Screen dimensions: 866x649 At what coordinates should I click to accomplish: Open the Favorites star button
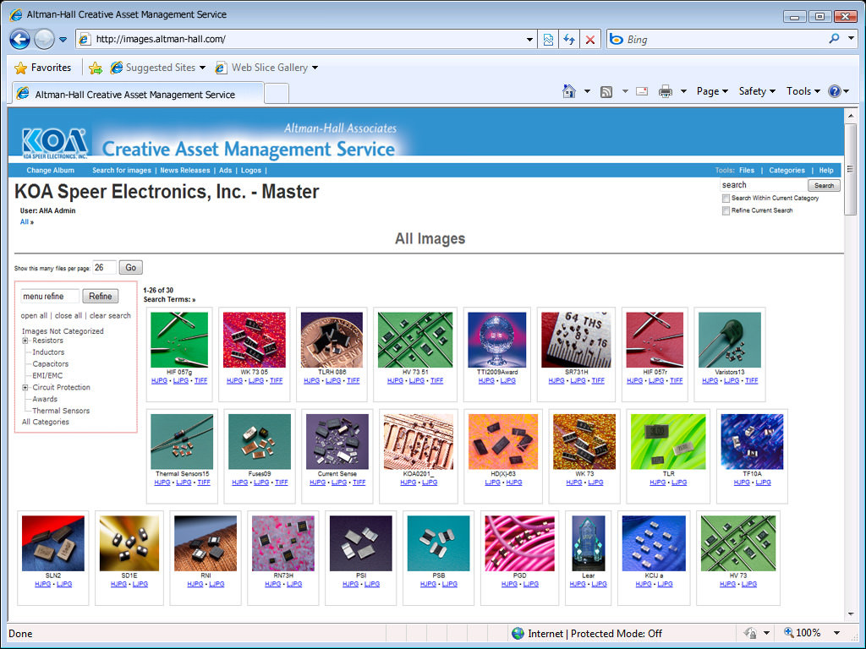coord(42,68)
